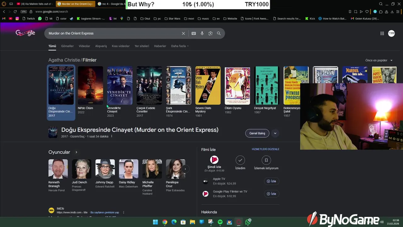Open the Twitch bookmark

point(28,19)
